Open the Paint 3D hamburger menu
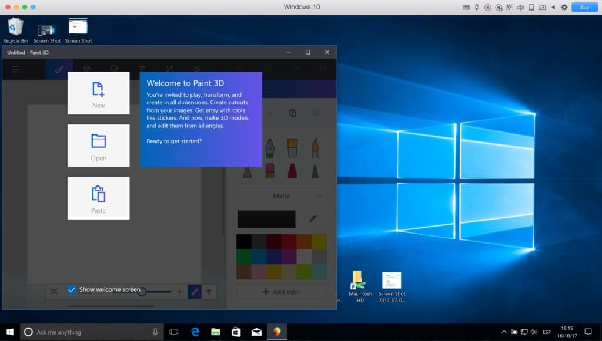 15,69
